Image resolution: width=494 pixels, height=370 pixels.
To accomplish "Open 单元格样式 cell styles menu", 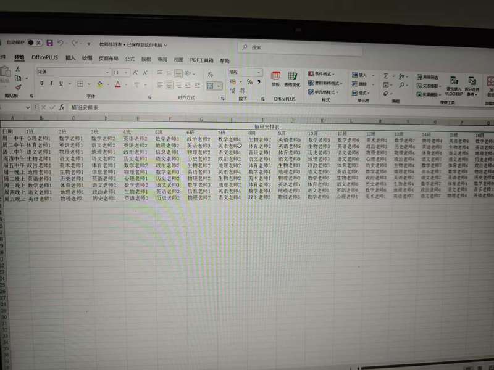I will [x=323, y=92].
